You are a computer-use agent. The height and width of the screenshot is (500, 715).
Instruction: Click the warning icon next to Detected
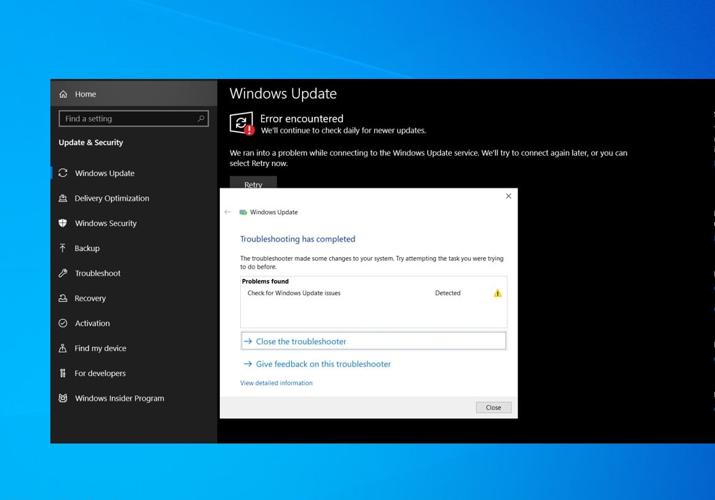[496, 293]
